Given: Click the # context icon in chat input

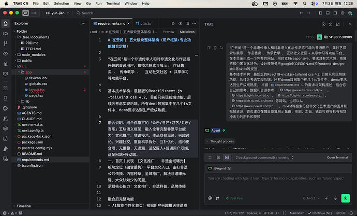Looking at the screenshot, I should tap(217, 198).
